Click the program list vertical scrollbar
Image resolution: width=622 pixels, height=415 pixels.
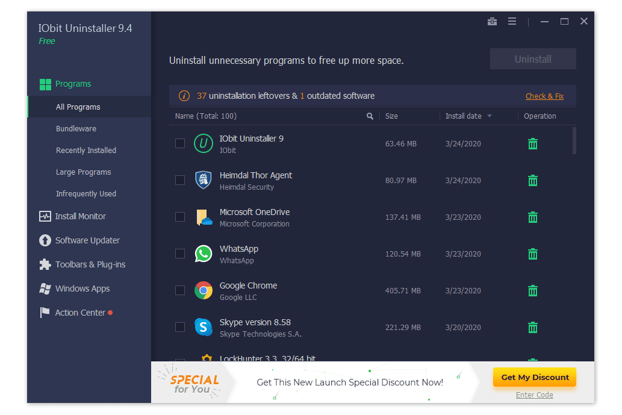[574, 140]
